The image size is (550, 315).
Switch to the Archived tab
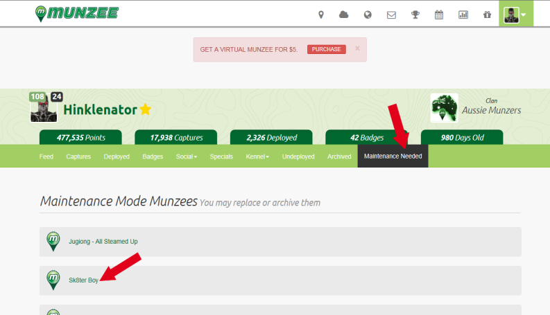[339, 156]
